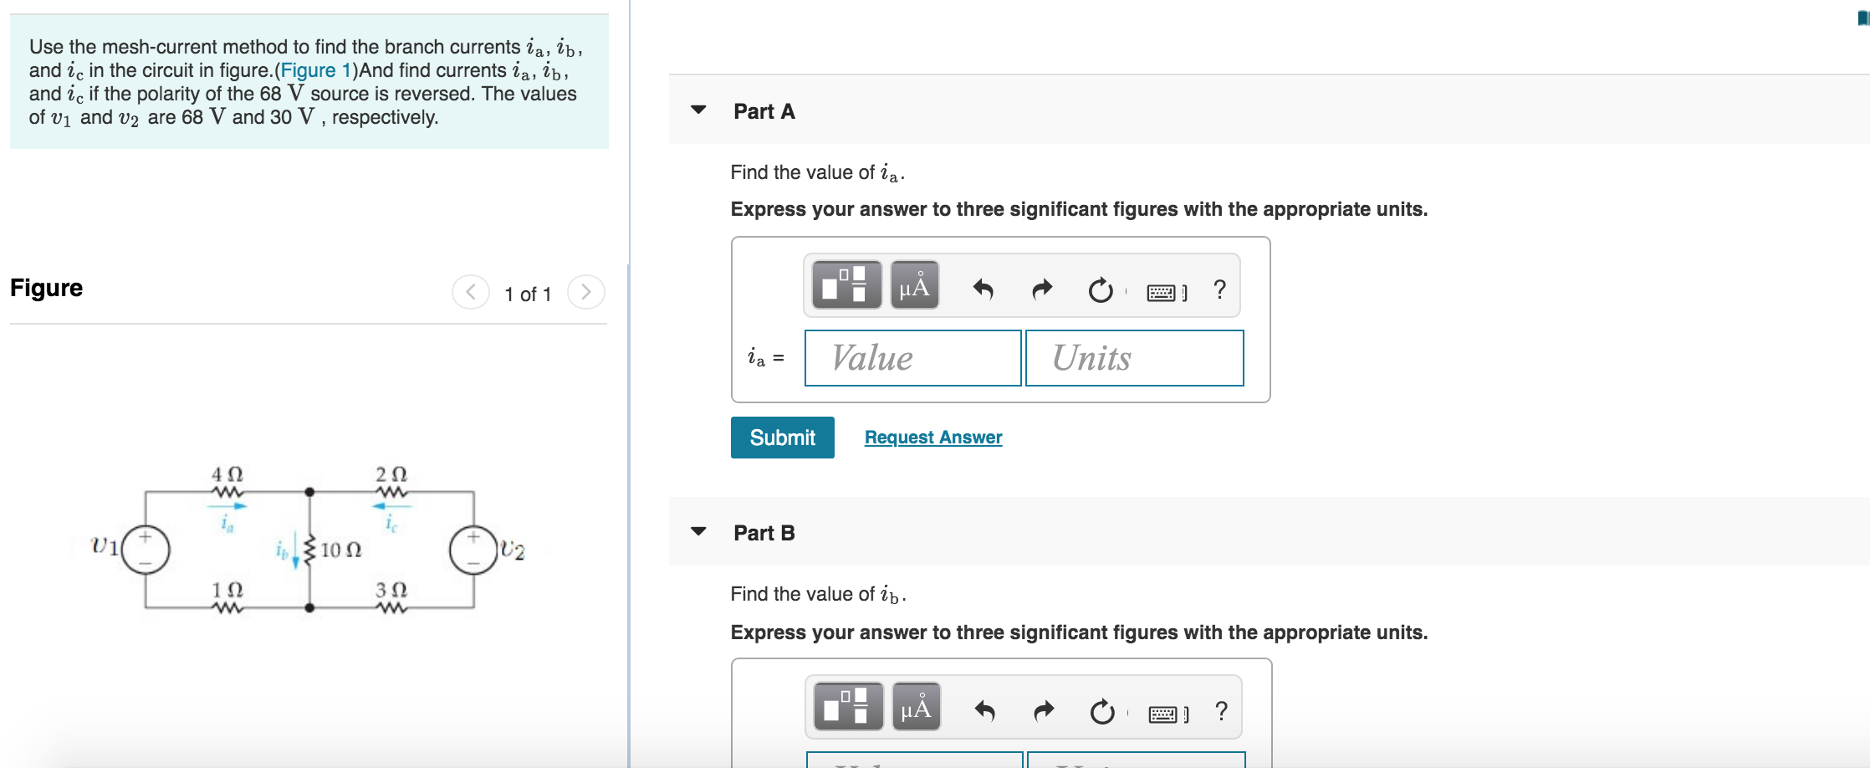Open help via the question mark icon

(1219, 287)
